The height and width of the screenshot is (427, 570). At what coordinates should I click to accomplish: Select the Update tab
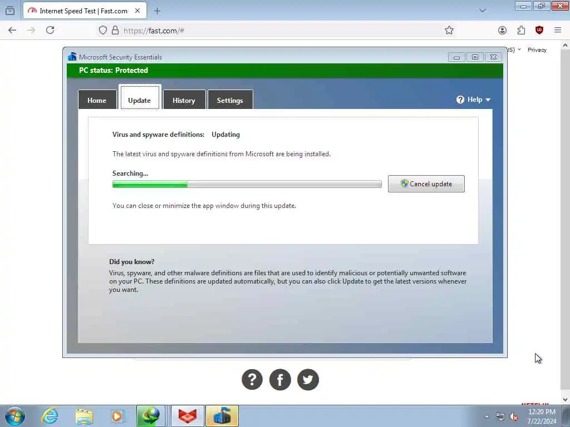pos(140,98)
